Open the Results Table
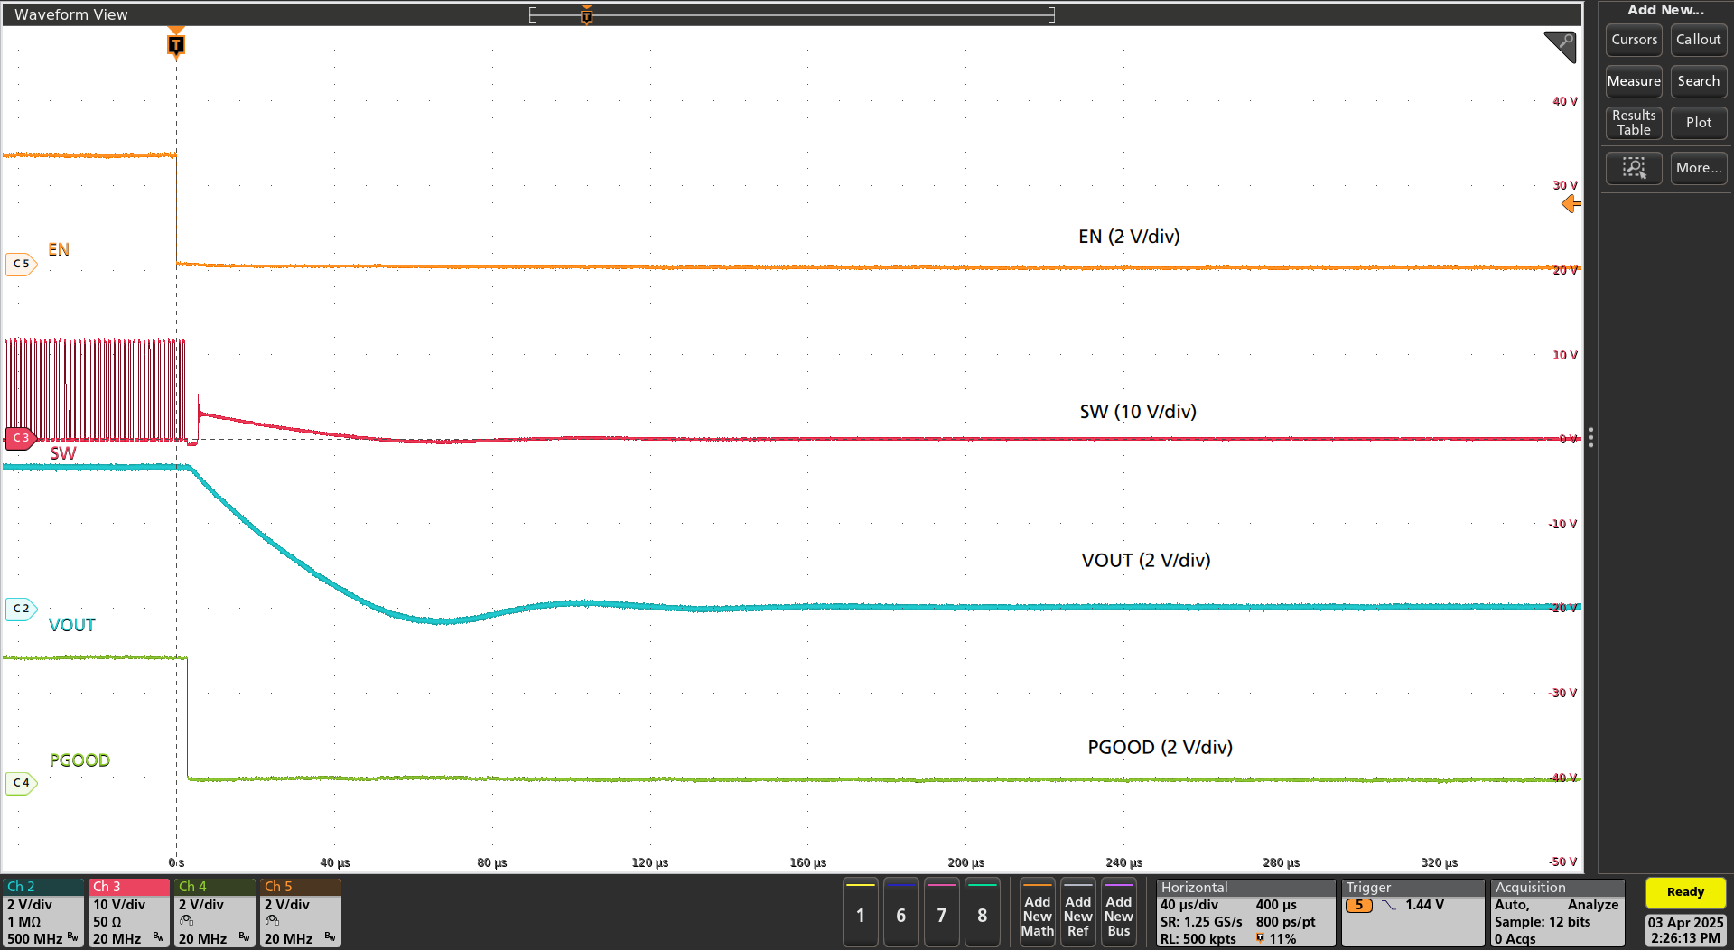This screenshot has width=1734, height=950. 1634,123
